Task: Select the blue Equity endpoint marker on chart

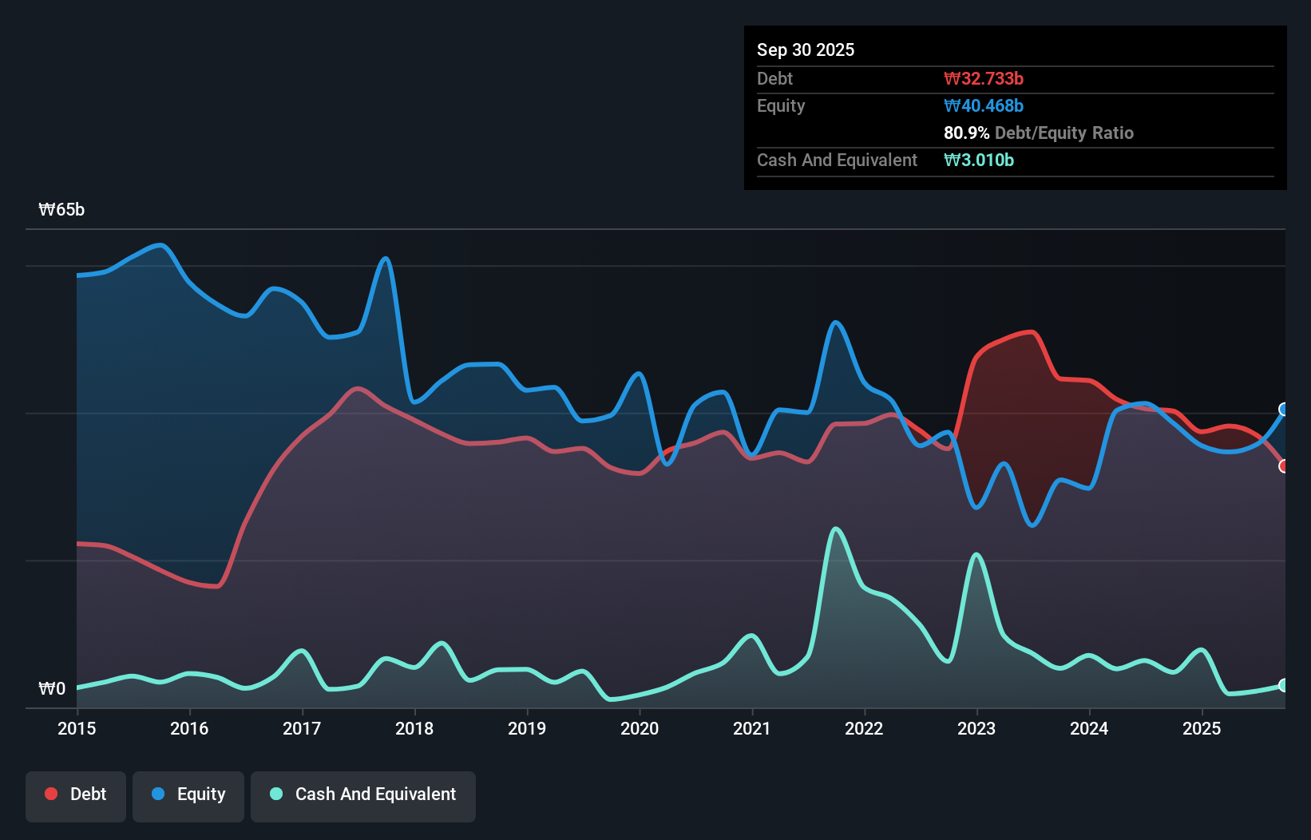Action: [x=1282, y=410]
